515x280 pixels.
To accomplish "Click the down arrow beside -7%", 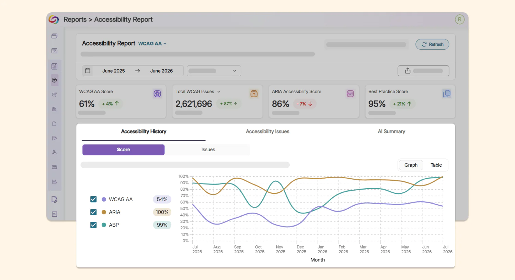I will [x=310, y=104].
